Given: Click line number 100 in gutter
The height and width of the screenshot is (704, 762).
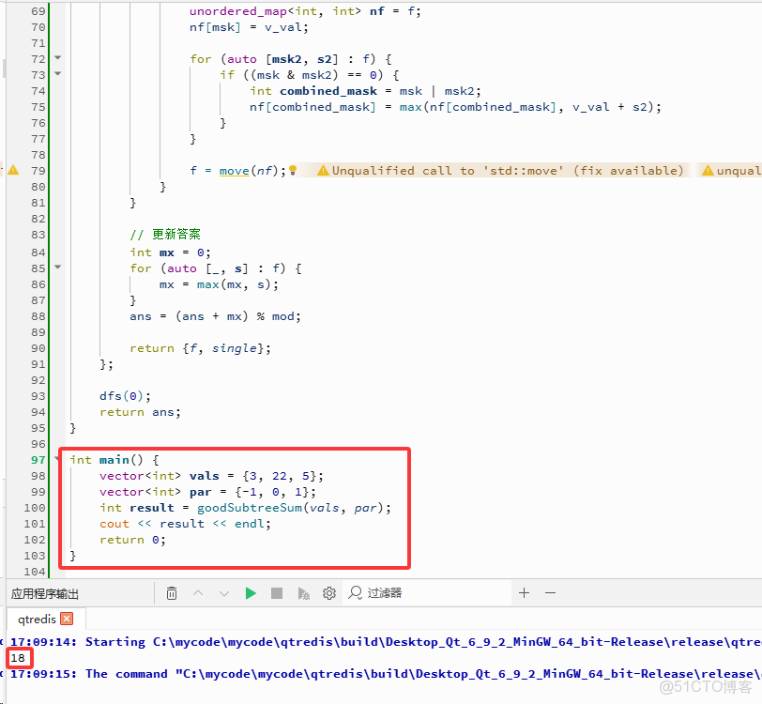Looking at the screenshot, I should click(x=35, y=508).
